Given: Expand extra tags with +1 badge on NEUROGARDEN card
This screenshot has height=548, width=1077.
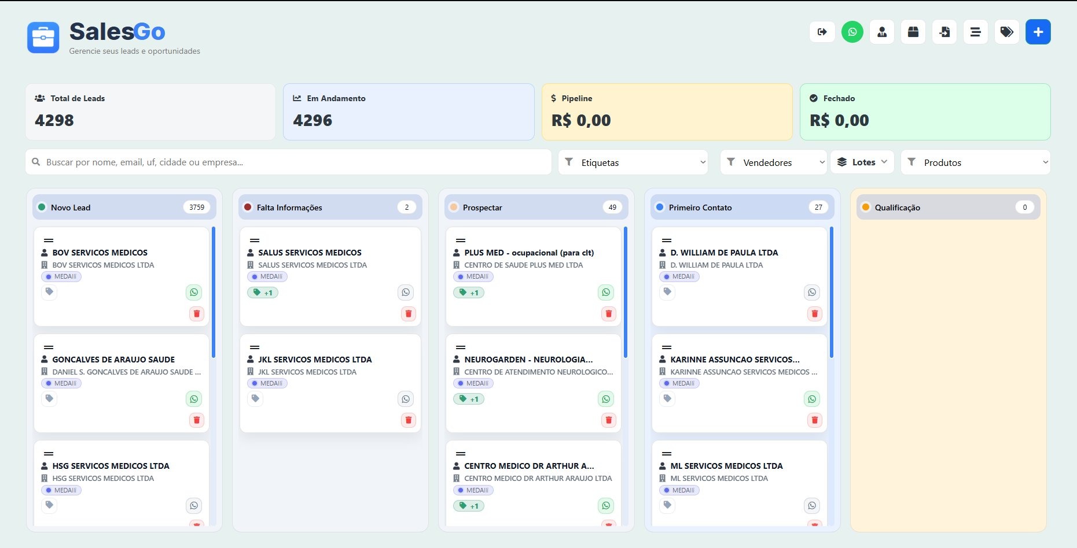Looking at the screenshot, I should 469,398.
